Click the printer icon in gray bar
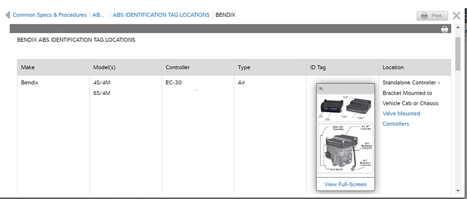 click(x=445, y=29)
